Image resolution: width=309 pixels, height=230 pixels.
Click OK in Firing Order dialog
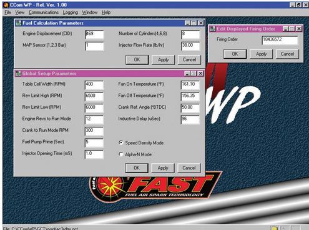pyautogui.click(x=235, y=54)
